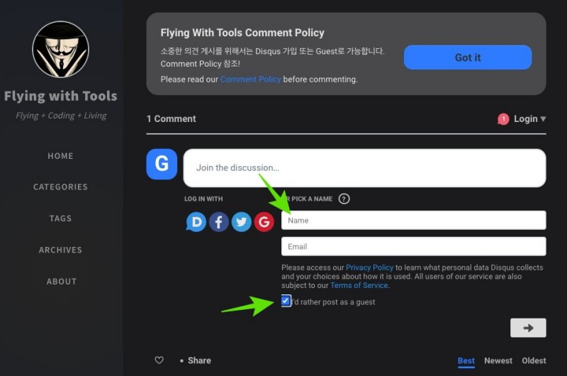The image size is (567, 376).
Task: Expand the Login dropdown
Action: tap(529, 119)
